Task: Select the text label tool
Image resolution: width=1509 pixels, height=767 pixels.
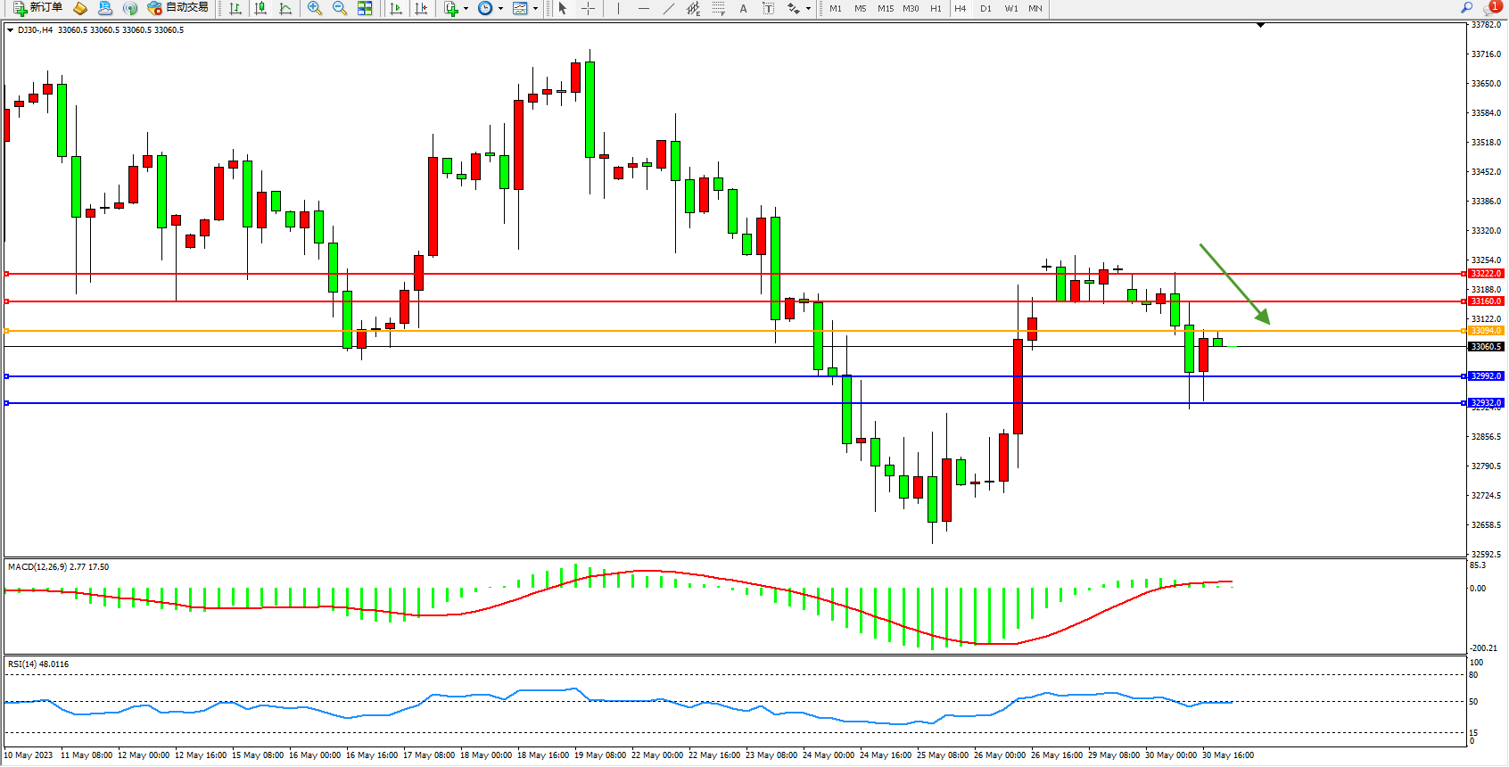Action: (768, 8)
